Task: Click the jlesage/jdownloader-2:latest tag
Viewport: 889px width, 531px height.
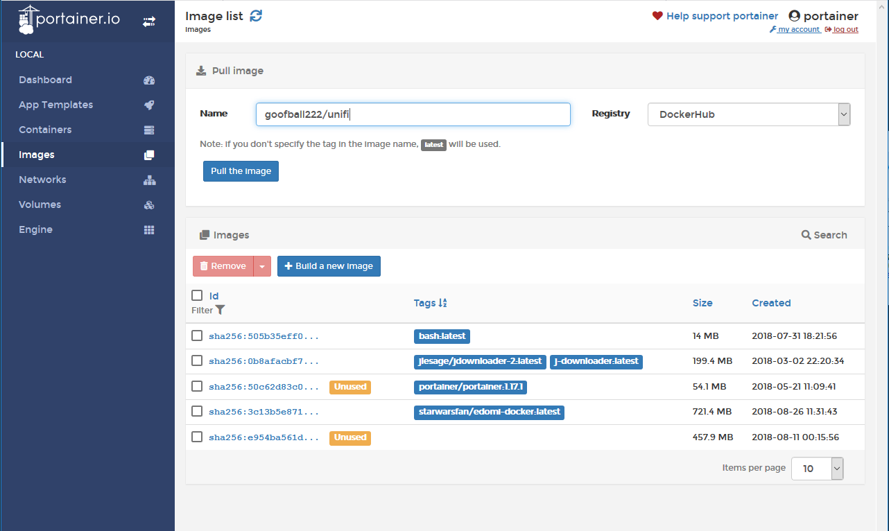Action: click(x=480, y=361)
